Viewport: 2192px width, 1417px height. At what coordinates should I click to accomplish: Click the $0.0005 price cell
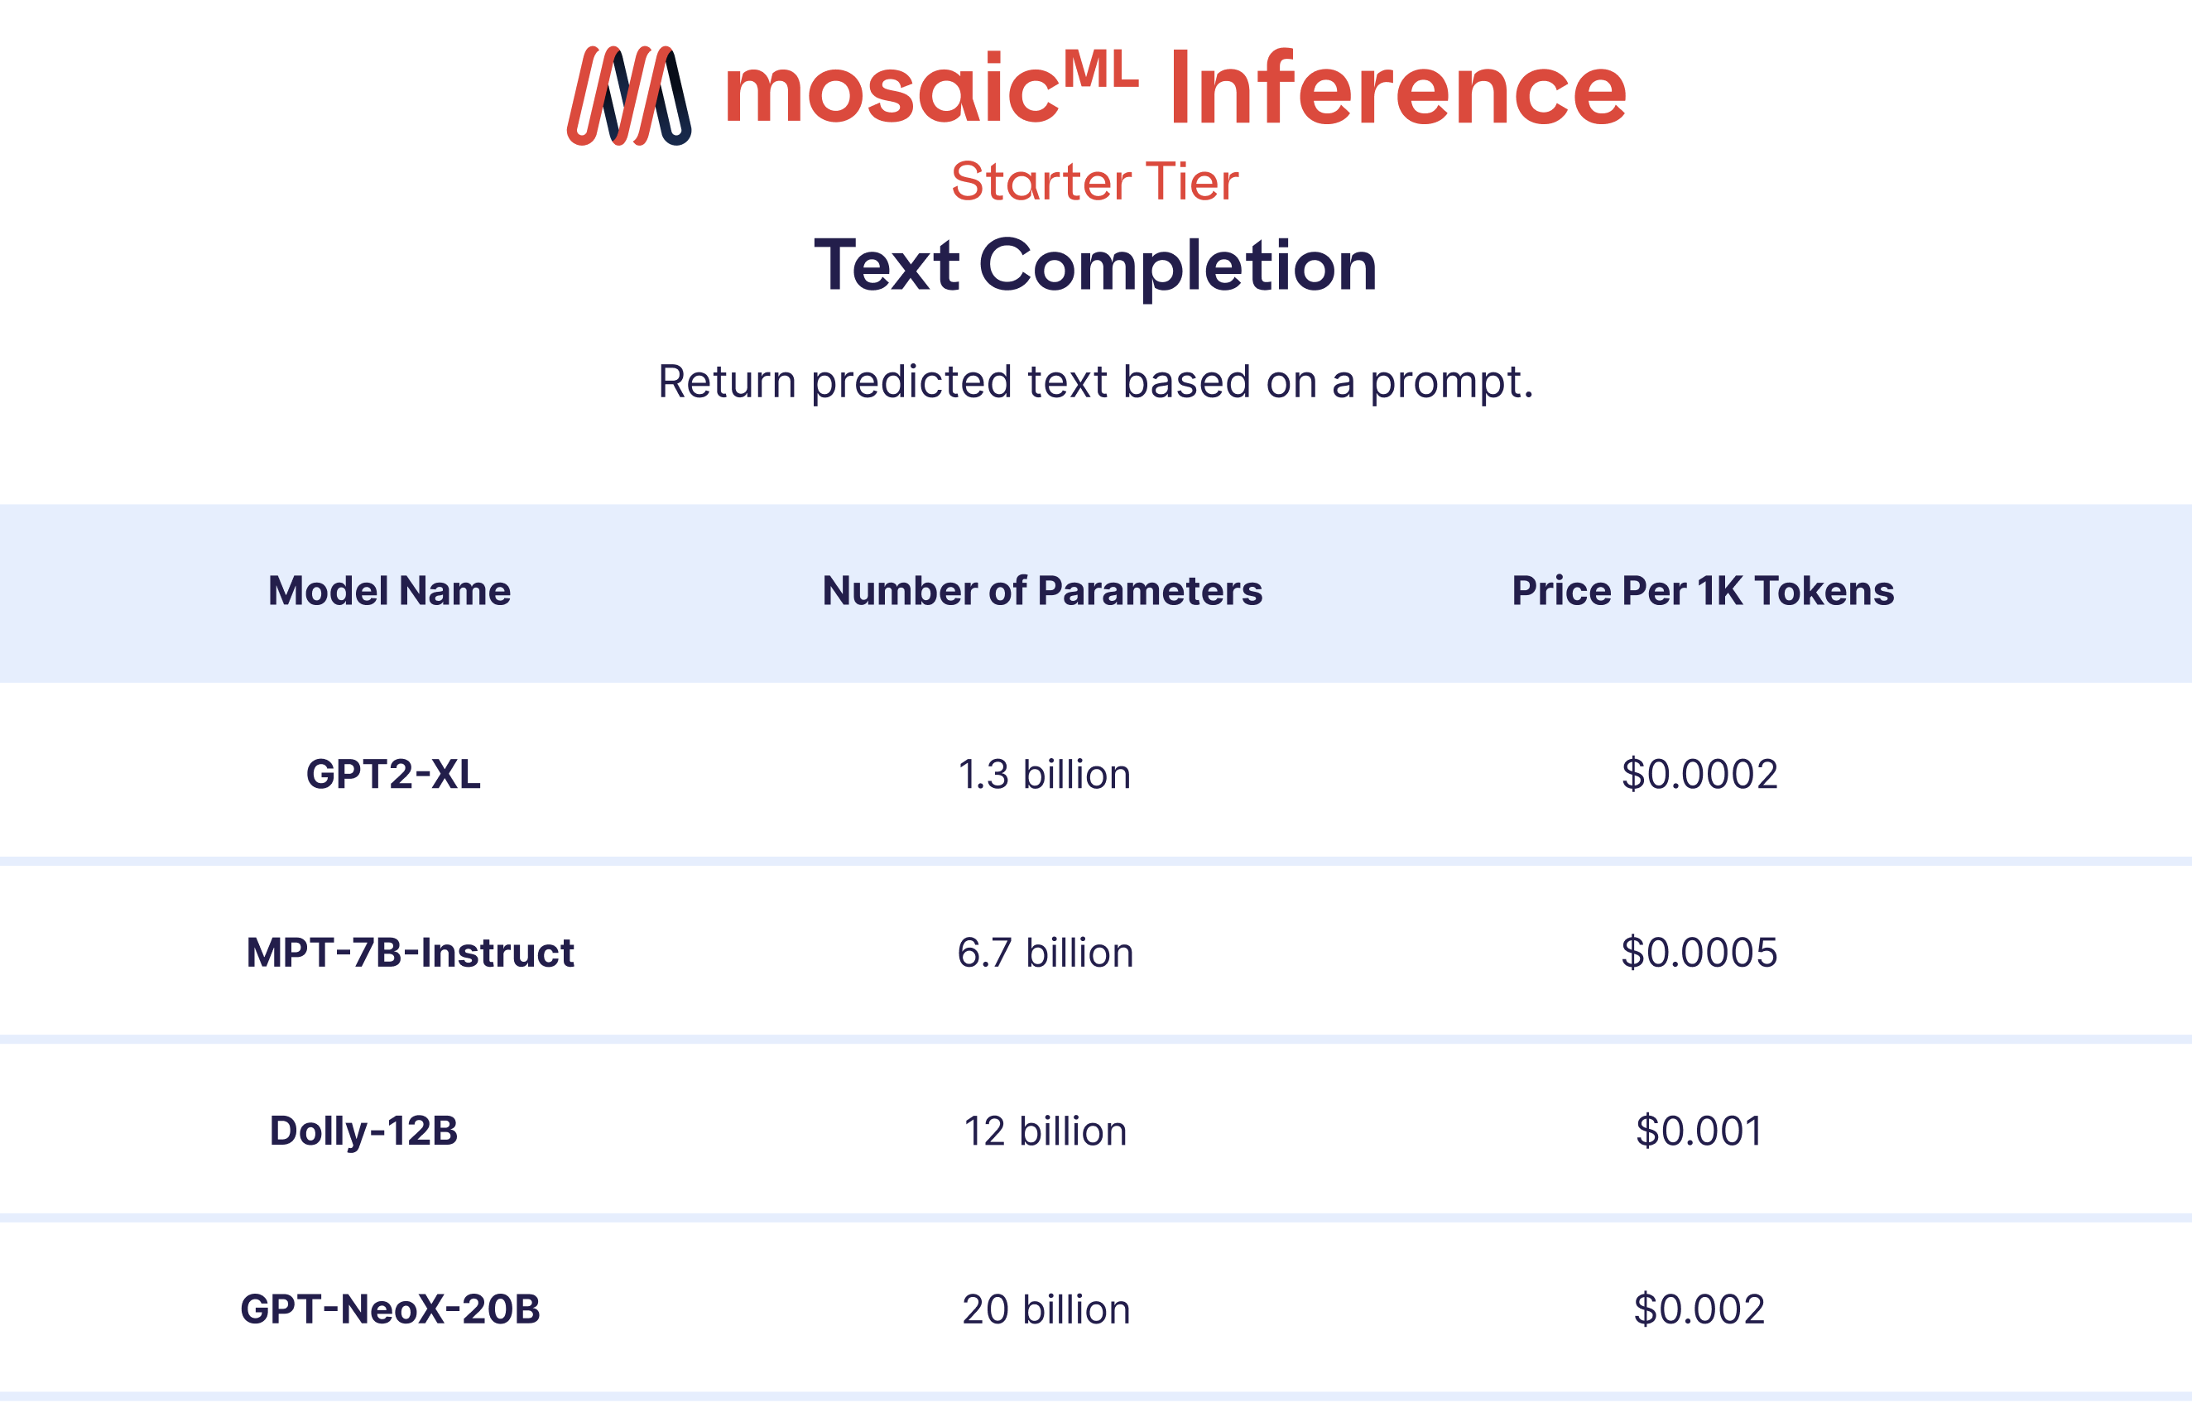click(1699, 953)
